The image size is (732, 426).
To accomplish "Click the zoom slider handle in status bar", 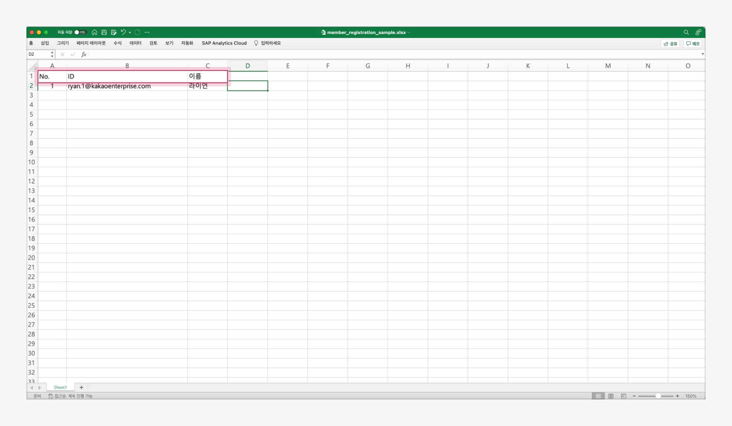I will 658,396.
